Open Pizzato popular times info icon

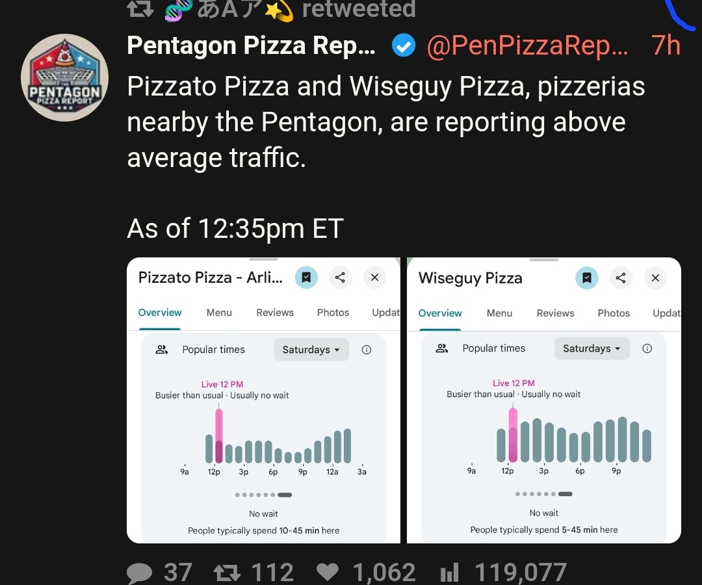[x=367, y=350]
